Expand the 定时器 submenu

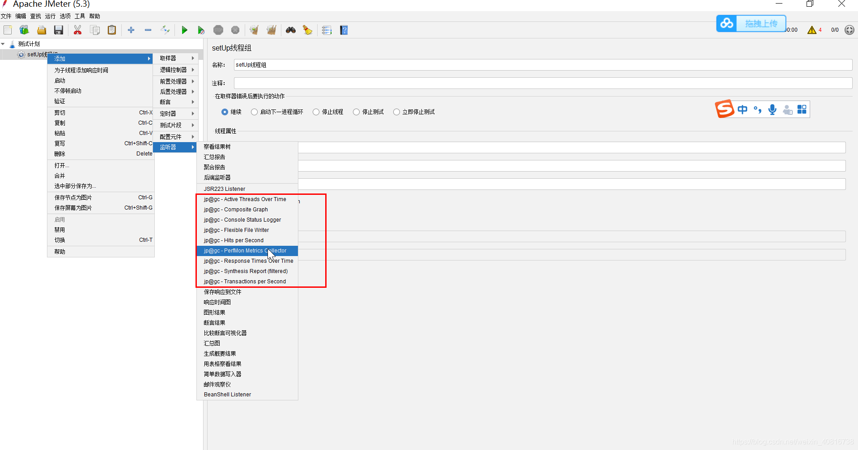pyautogui.click(x=175, y=114)
